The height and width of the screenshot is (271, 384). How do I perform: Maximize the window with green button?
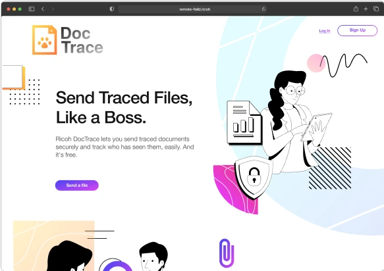[x=20, y=9]
